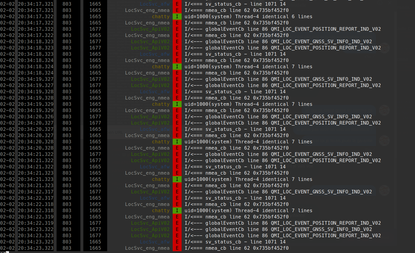
Task: Click POSITION_REPORT message at 20:34:22.319
Action: pyautogui.click(x=283, y=223)
